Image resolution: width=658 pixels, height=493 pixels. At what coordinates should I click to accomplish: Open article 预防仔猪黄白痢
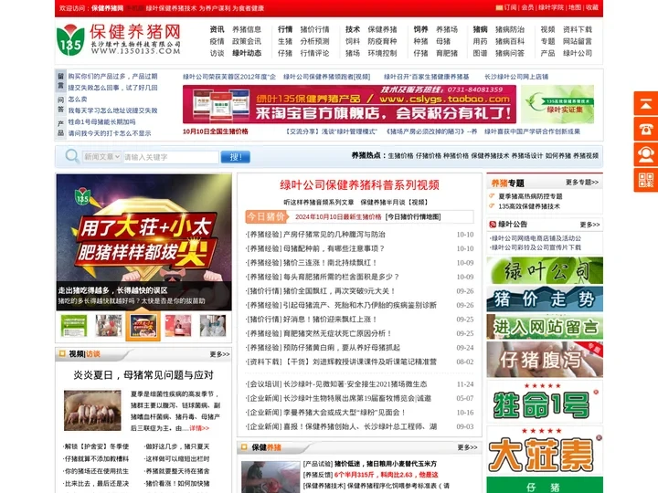342,348
